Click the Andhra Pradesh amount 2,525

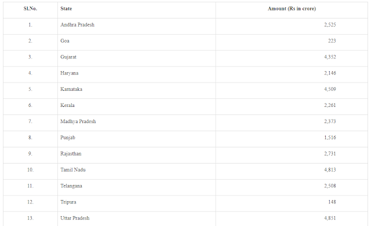click(x=330, y=25)
